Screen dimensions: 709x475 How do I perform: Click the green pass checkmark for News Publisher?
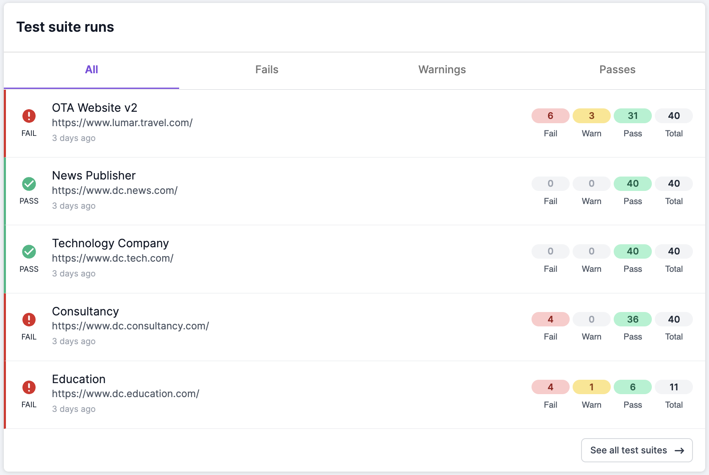click(x=29, y=184)
